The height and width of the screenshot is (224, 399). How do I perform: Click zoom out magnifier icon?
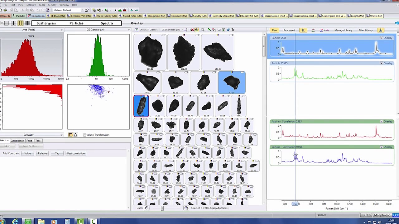point(147,208)
